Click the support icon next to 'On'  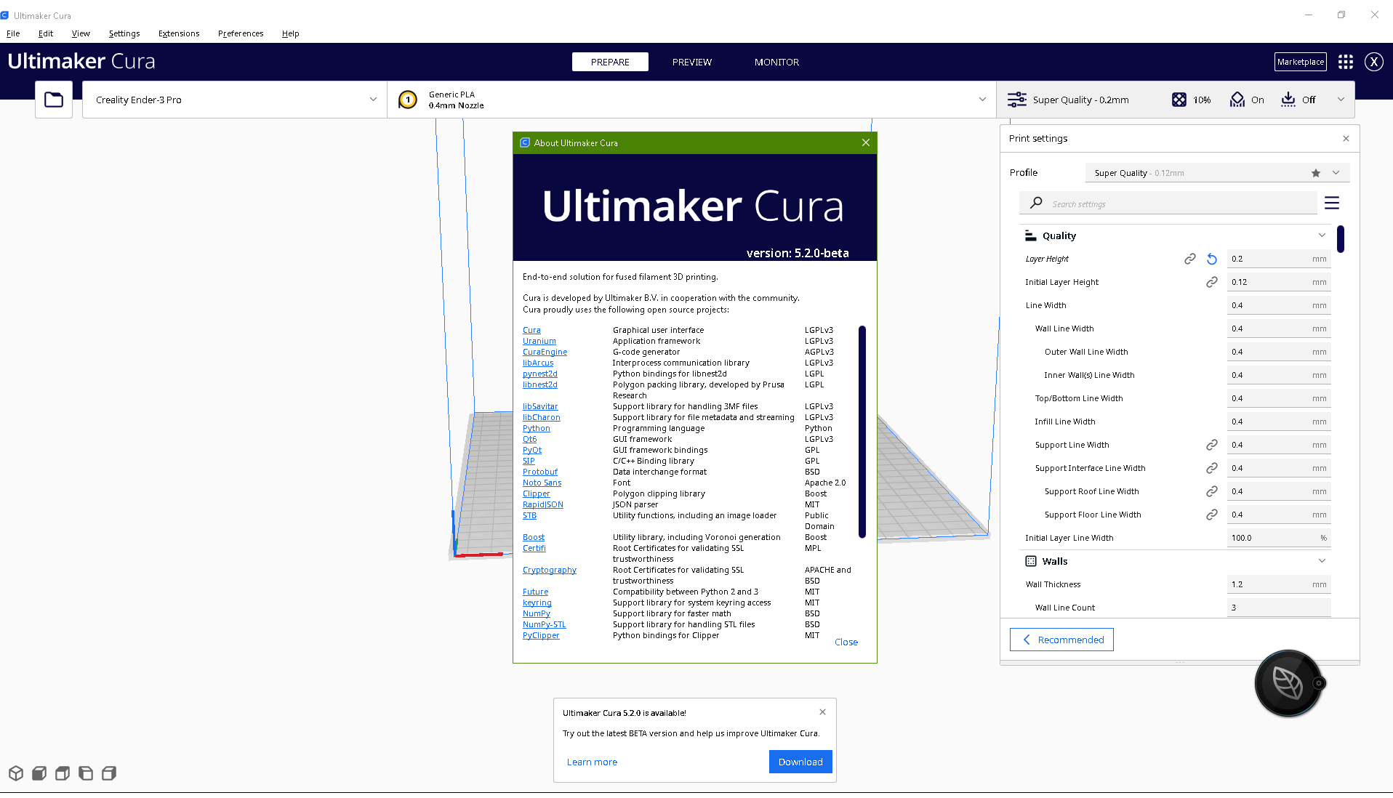[1237, 99]
